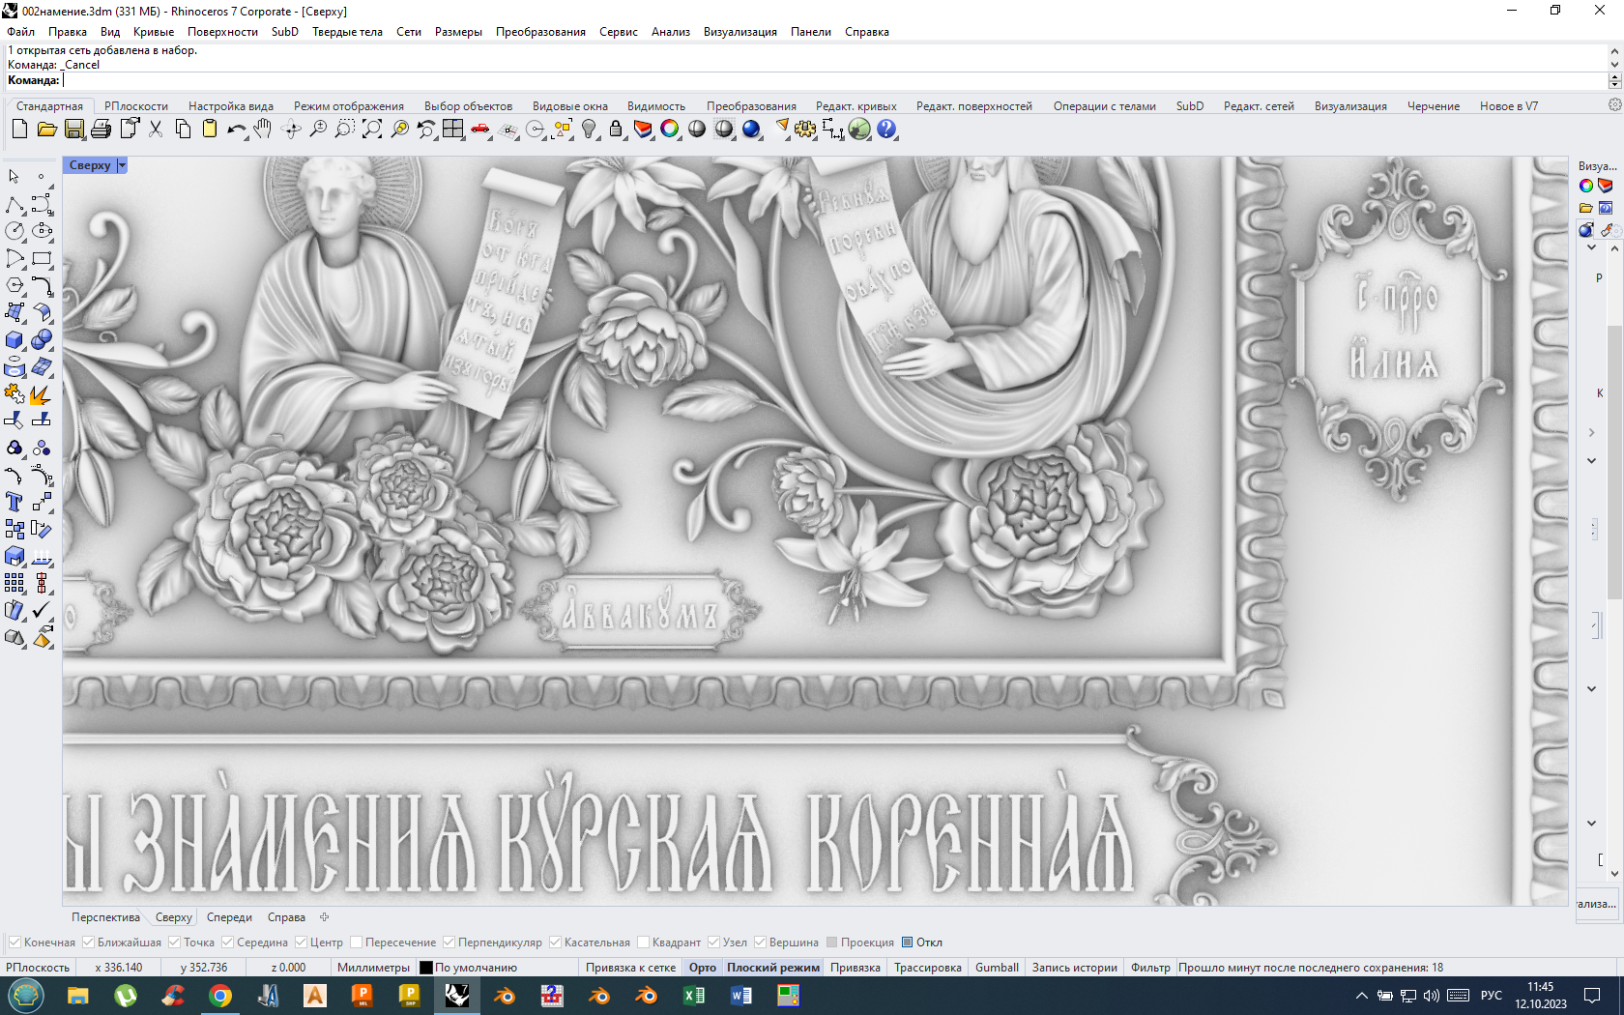Image resolution: width=1624 pixels, height=1015 pixels.
Task: Click Фильтр in status bar
Action: (1150, 968)
